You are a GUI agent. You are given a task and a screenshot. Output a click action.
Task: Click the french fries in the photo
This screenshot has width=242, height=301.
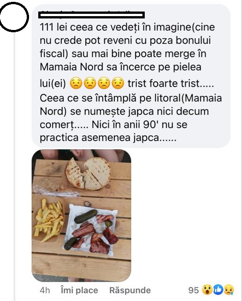pyautogui.click(x=49, y=220)
